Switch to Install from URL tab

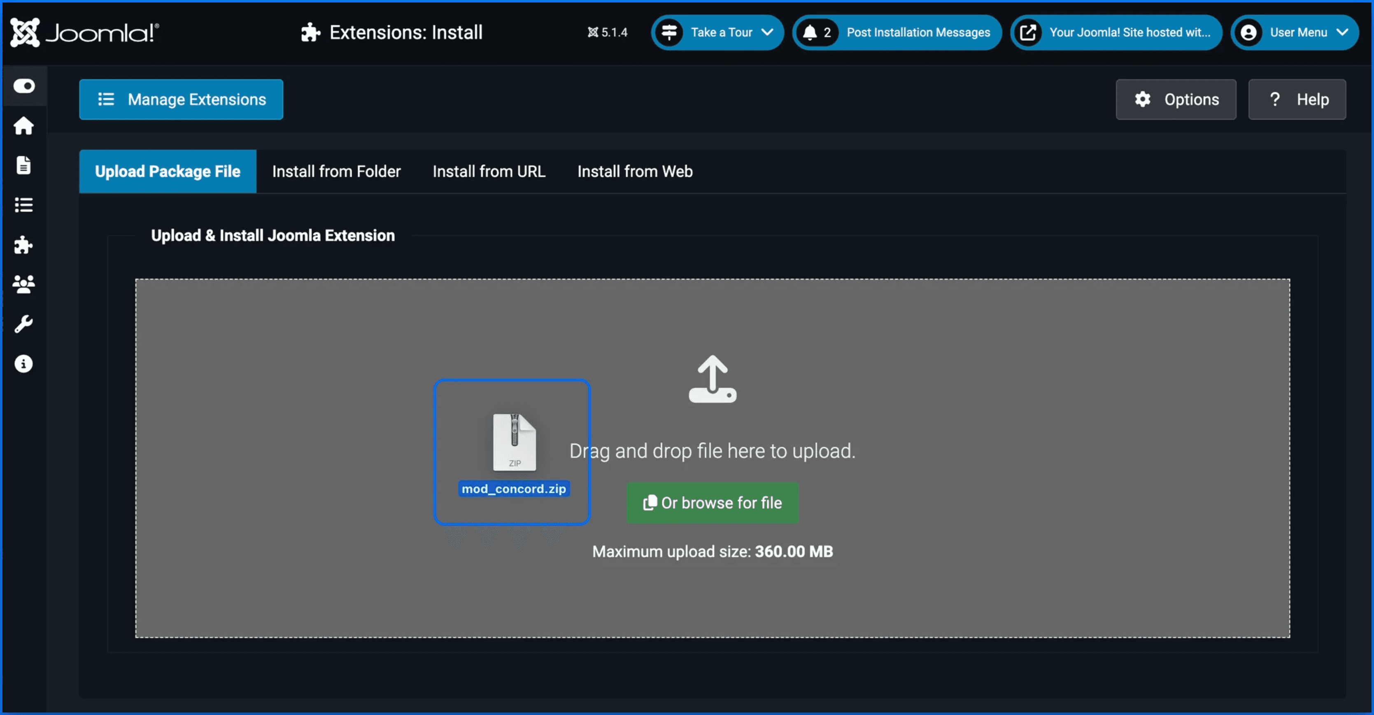click(x=489, y=171)
